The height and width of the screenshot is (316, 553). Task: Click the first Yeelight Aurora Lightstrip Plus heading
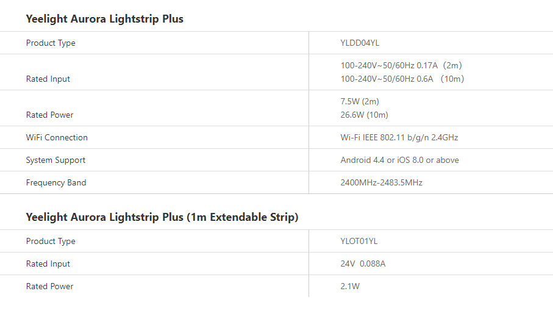point(104,19)
